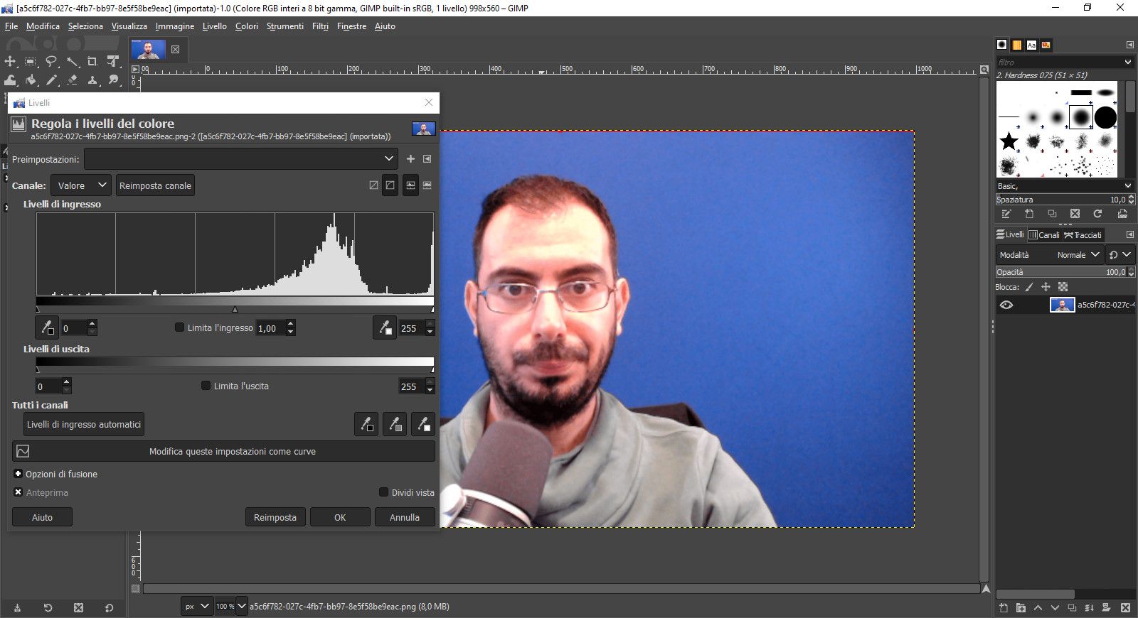
Task: Click Edit brush icon below Spaziatura
Action: click(x=1006, y=214)
